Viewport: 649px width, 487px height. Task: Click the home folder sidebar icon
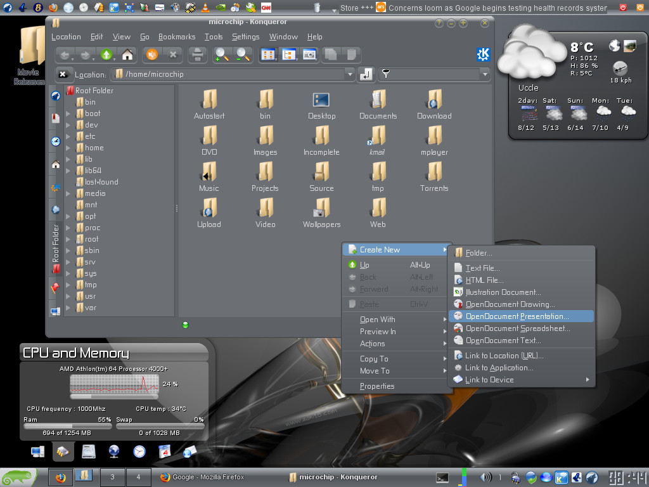[56, 164]
